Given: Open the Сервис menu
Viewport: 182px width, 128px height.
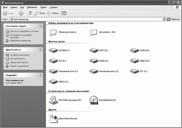Looking at the screenshot, I should [43, 7].
